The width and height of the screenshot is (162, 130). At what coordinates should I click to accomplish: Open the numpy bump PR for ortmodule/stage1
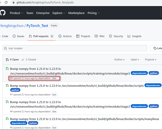(x=70, y=71)
